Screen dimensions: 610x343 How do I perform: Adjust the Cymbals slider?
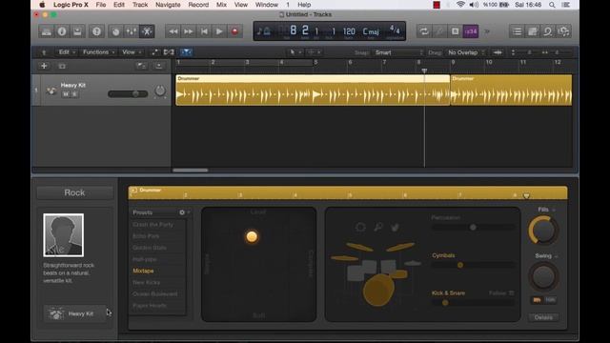[x=473, y=265]
